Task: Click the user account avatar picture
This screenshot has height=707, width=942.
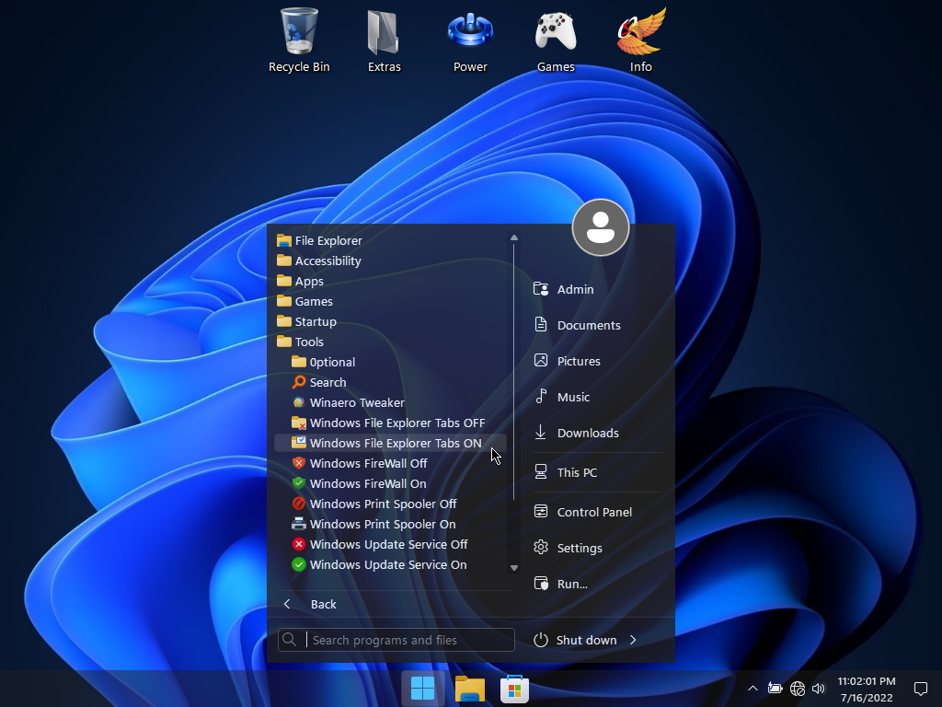Action: 600,227
